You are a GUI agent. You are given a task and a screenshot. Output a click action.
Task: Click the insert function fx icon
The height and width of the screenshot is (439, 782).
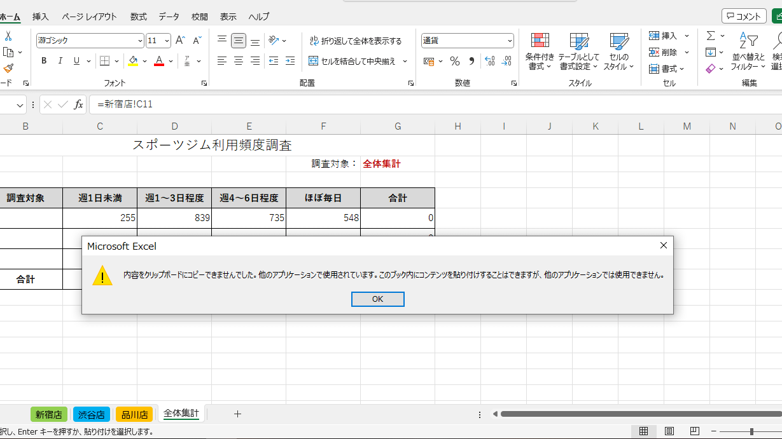(x=78, y=105)
